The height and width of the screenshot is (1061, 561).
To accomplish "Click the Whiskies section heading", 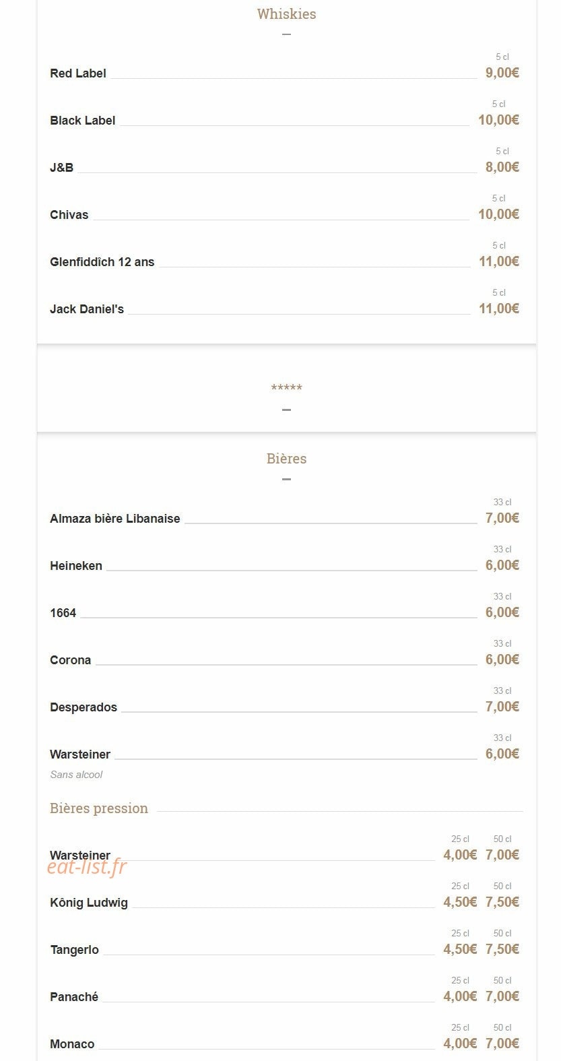I will point(286,14).
